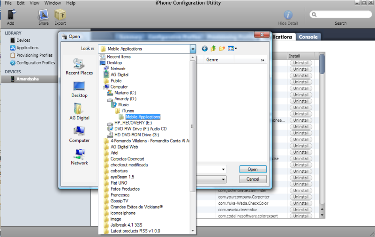
Task: Click the go Back icon in the Open dialog
Action: 204,49
